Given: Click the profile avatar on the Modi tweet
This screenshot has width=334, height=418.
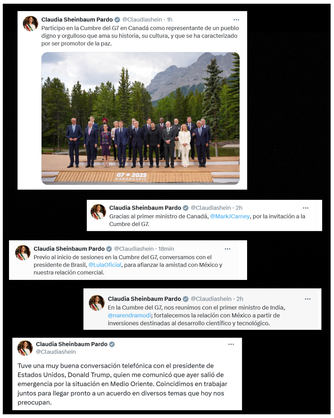Looking at the screenshot, I should [97, 303].
